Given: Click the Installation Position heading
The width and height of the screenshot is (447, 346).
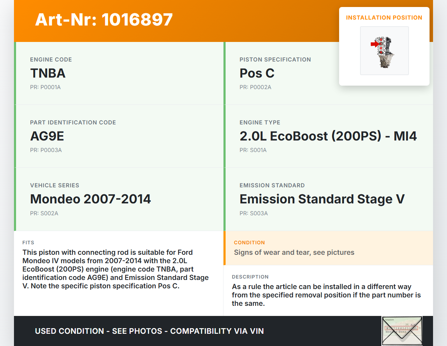Looking at the screenshot, I should point(384,17).
